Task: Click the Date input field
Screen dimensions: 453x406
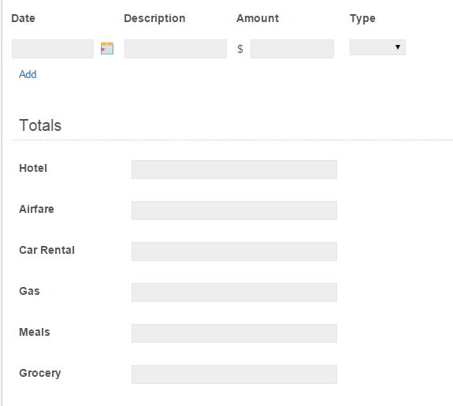Action: [x=53, y=49]
